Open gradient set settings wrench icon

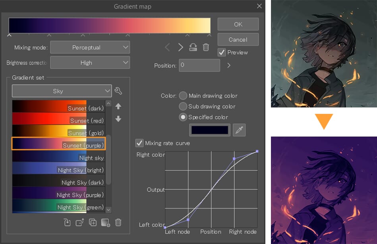[118, 91]
